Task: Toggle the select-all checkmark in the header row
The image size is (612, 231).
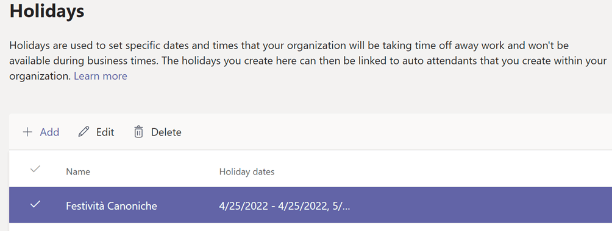Action: coord(35,169)
